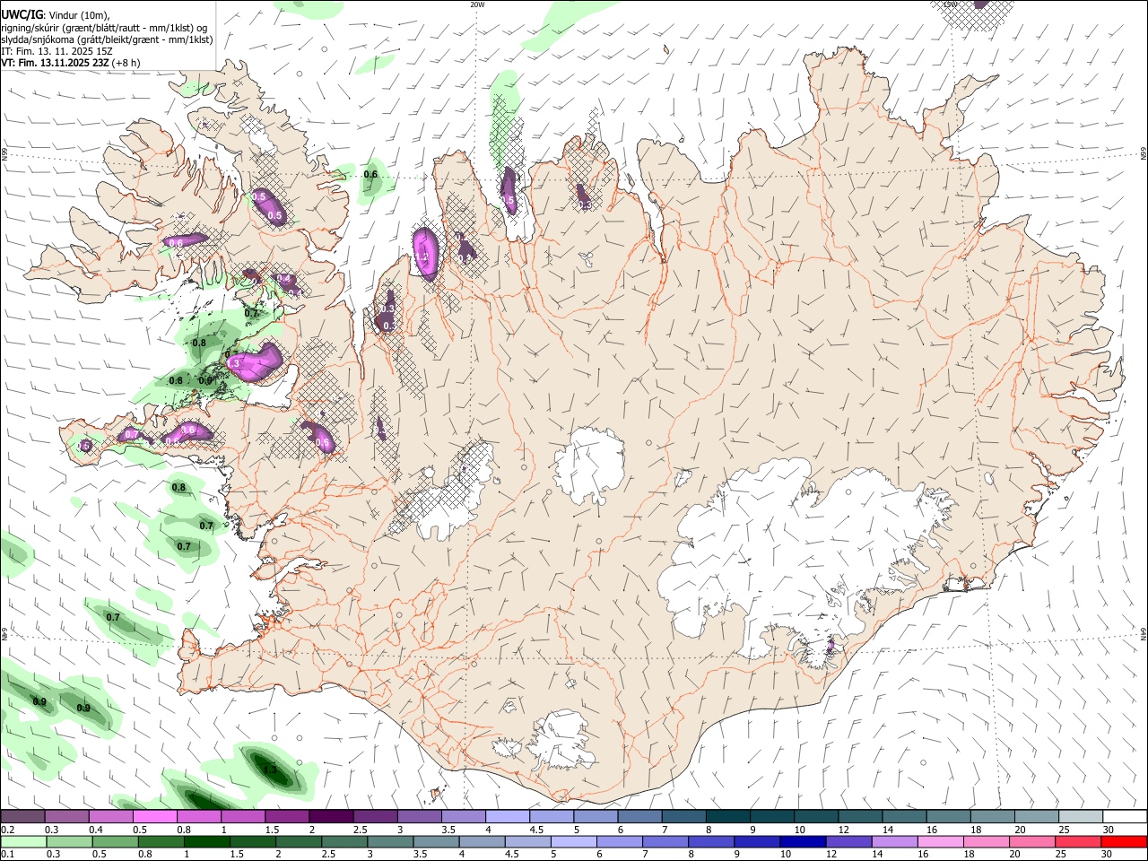Select the lavender swatch at 14 in lower legend
The height and width of the screenshot is (861, 1148).
click(x=893, y=841)
